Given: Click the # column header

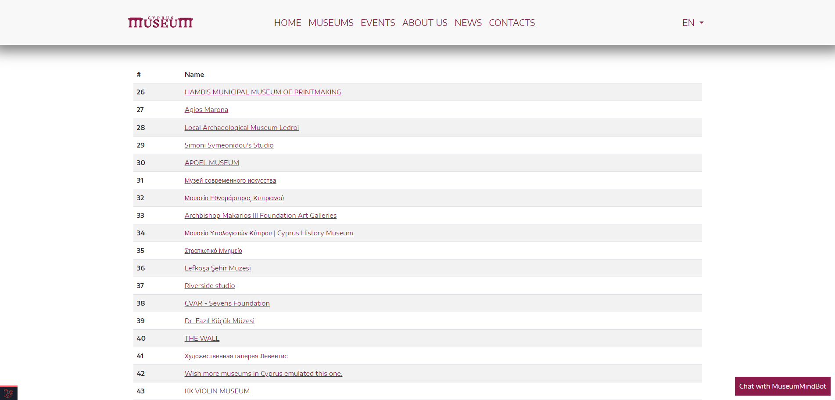Looking at the screenshot, I should [139, 75].
